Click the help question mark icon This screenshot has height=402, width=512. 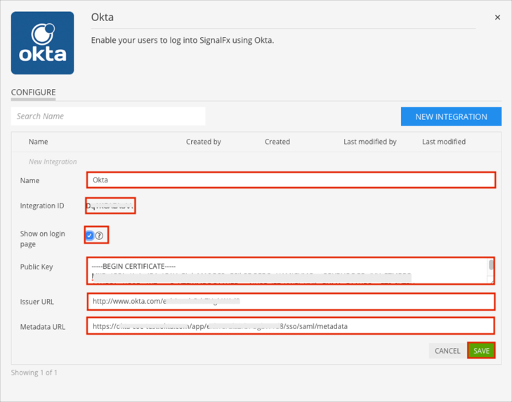[x=100, y=236]
